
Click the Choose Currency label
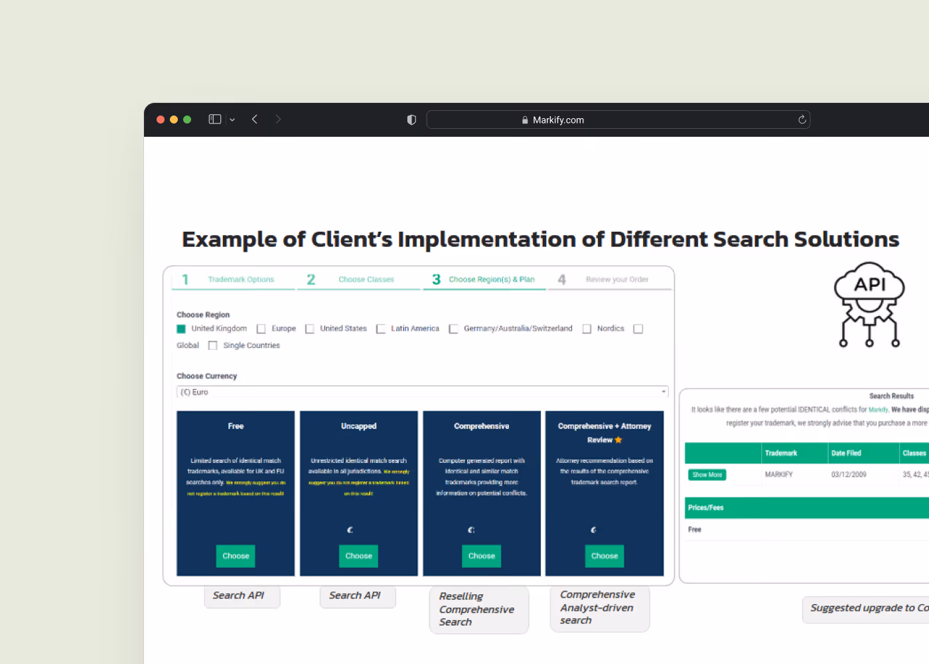[x=206, y=376]
